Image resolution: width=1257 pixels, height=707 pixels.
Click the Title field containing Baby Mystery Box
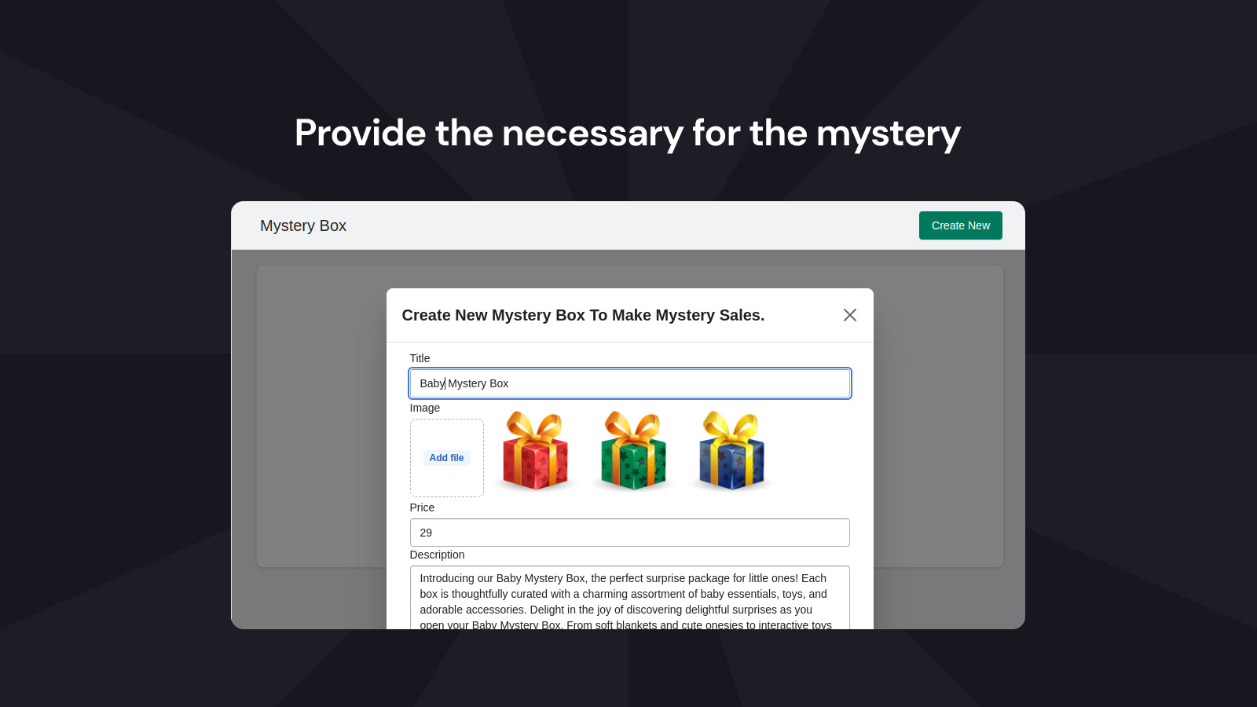tap(629, 383)
